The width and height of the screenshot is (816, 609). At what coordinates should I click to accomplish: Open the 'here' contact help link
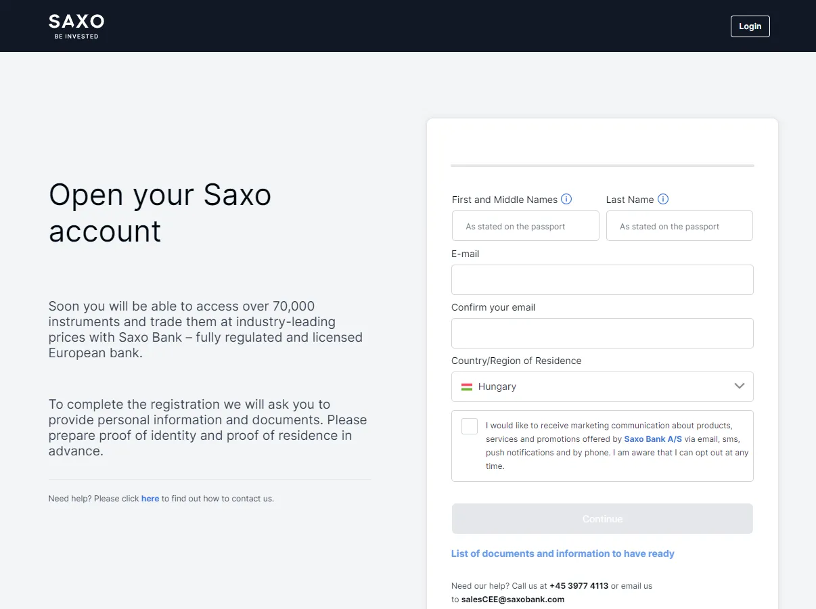pos(150,499)
